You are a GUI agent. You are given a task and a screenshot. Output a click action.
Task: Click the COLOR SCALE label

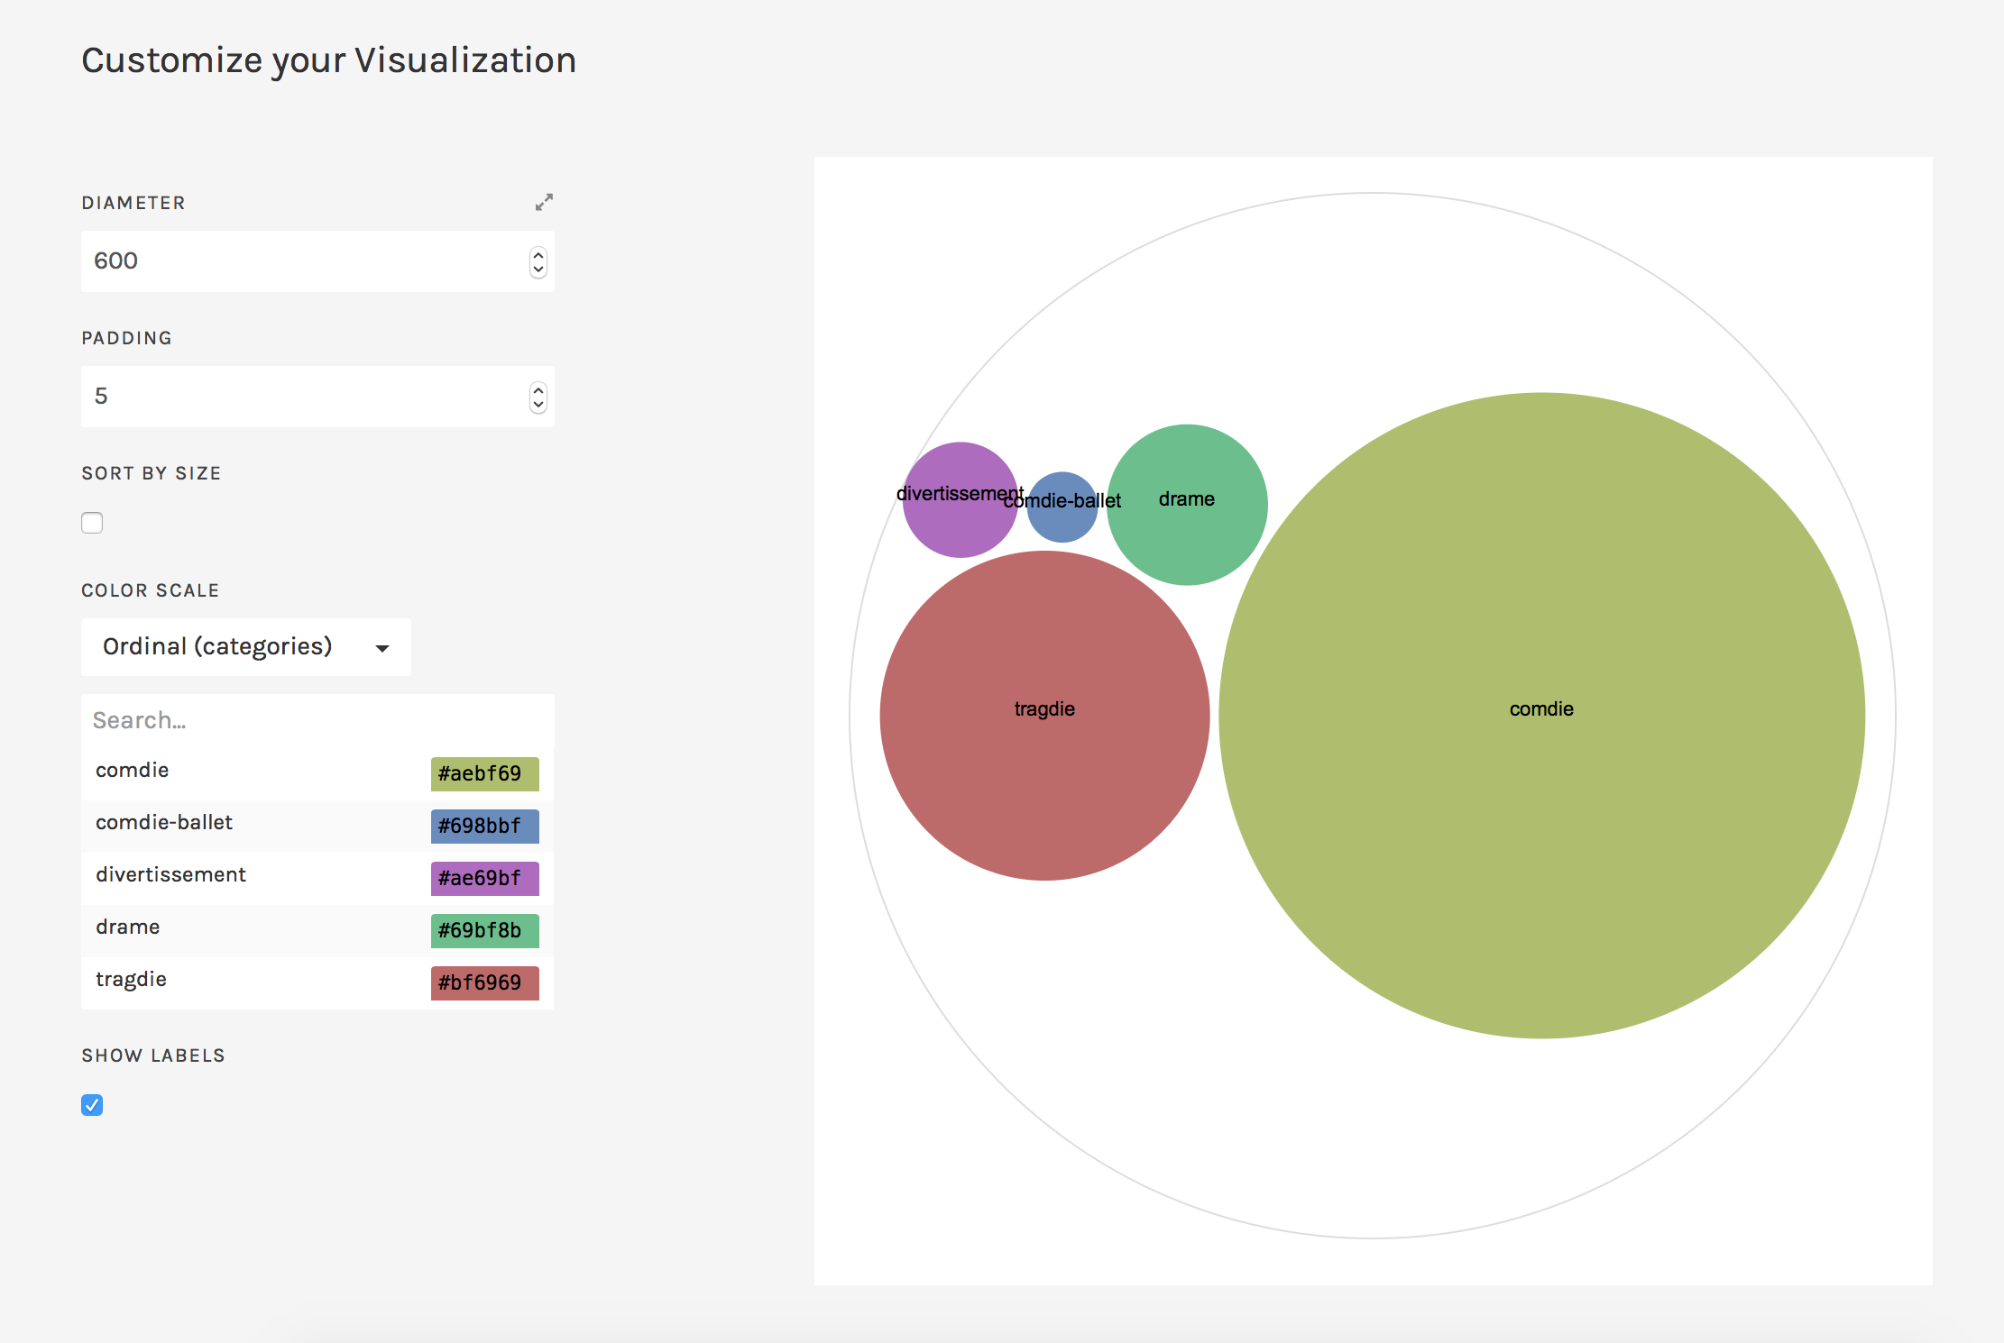pyautogui.click(x=151, y=590)
